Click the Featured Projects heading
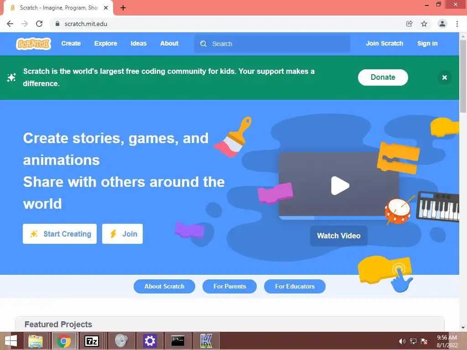The image size is (467, 350). coord(58,324)
